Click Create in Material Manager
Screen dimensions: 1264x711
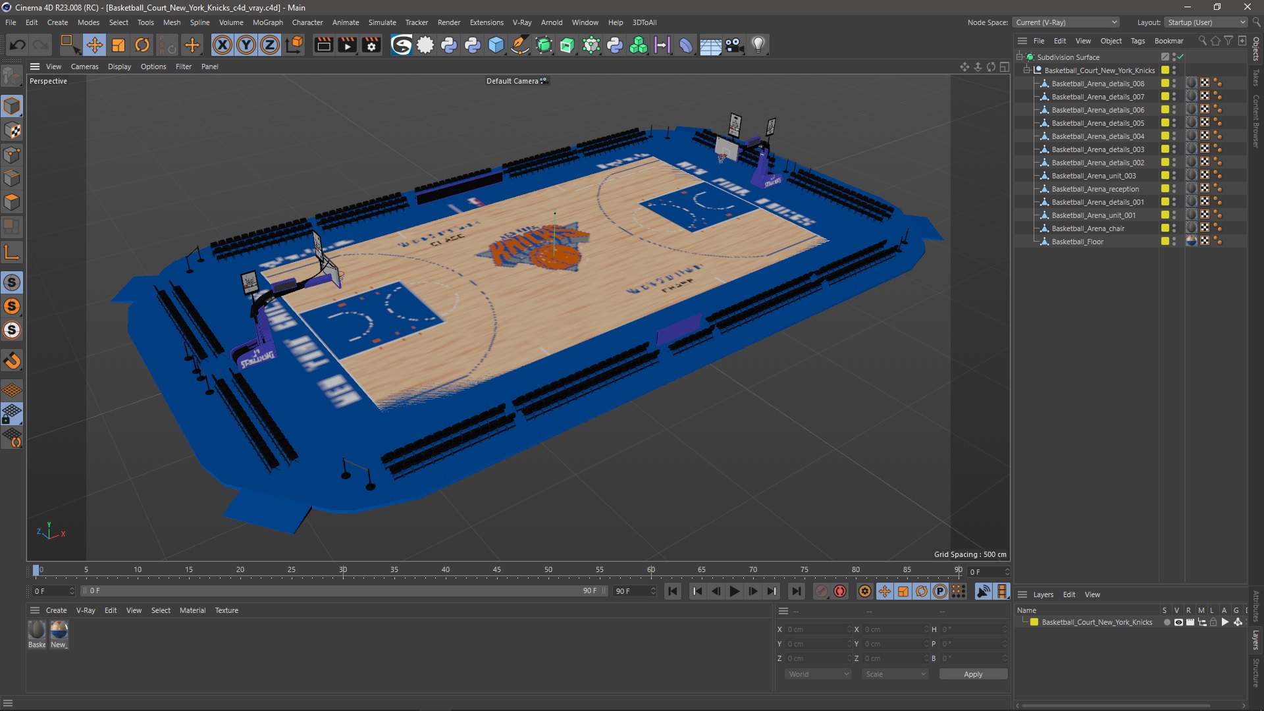56,610
